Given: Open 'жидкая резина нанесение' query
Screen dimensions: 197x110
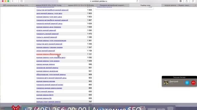Looking at the screenshot, I should 47,71.
